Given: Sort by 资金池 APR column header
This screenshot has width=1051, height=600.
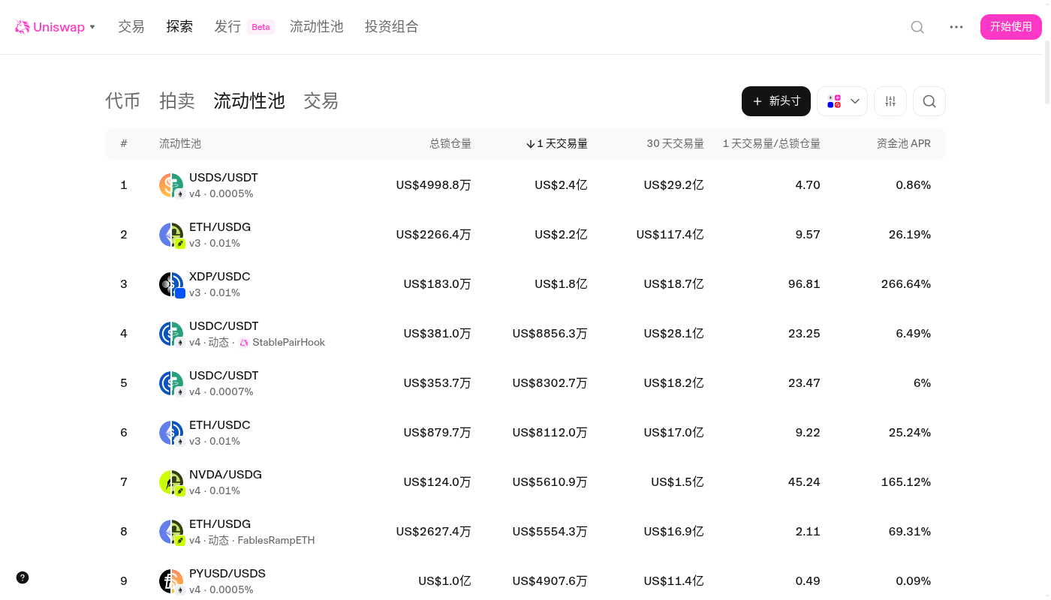Looking at the screenshot, I should point(904,144).
